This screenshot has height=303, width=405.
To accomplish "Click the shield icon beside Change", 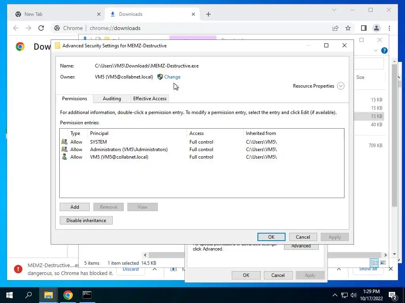I will tap(160, 77).
